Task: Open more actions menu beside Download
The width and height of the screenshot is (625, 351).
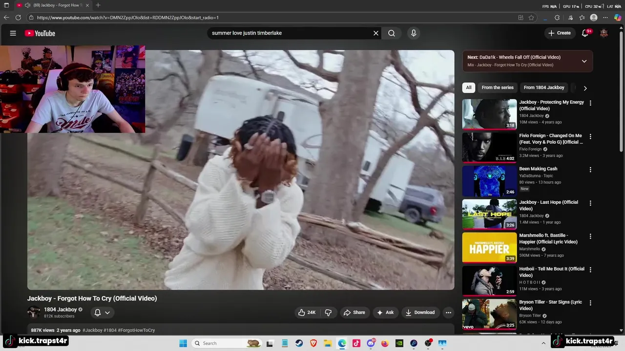Action: point(448,312)
